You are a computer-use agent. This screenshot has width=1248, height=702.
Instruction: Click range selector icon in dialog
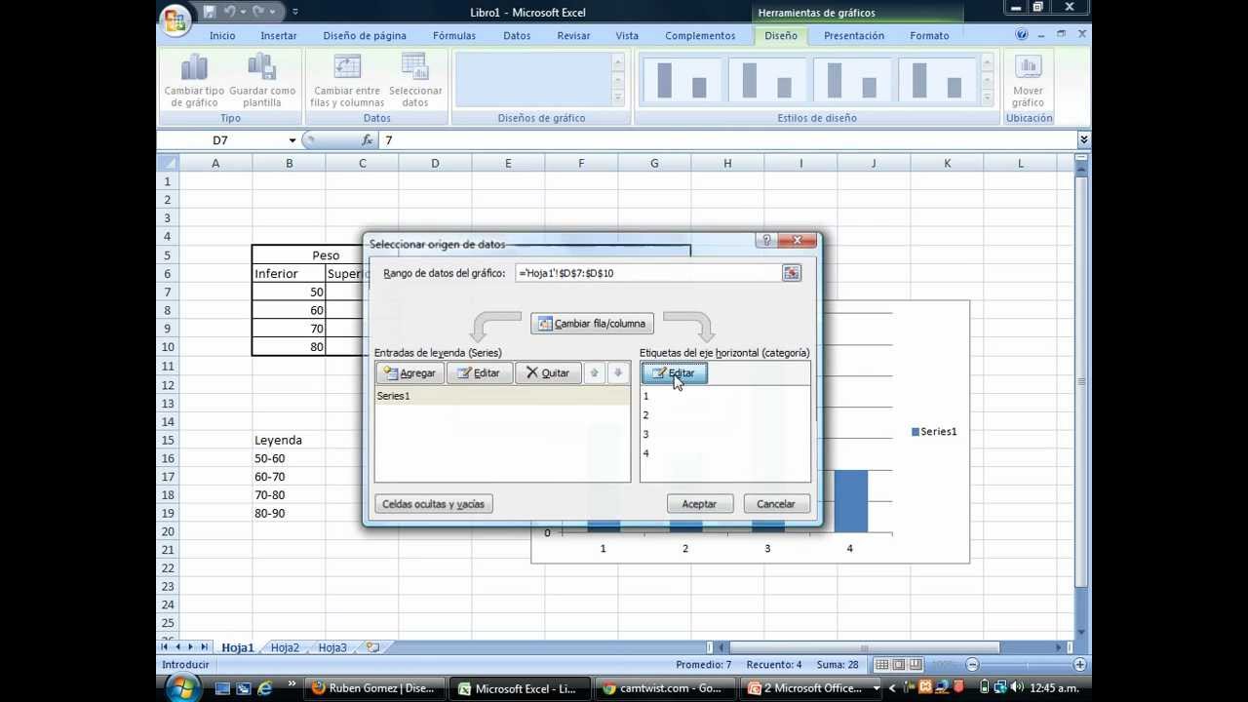pyautogui.click(x=791, y=273)
